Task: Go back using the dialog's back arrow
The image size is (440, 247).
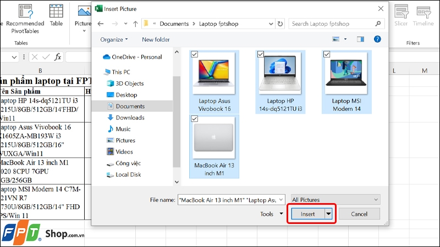Action: pos(101,24)
